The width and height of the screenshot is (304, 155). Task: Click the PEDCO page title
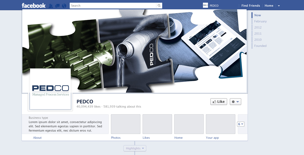[x=85, y=101]
